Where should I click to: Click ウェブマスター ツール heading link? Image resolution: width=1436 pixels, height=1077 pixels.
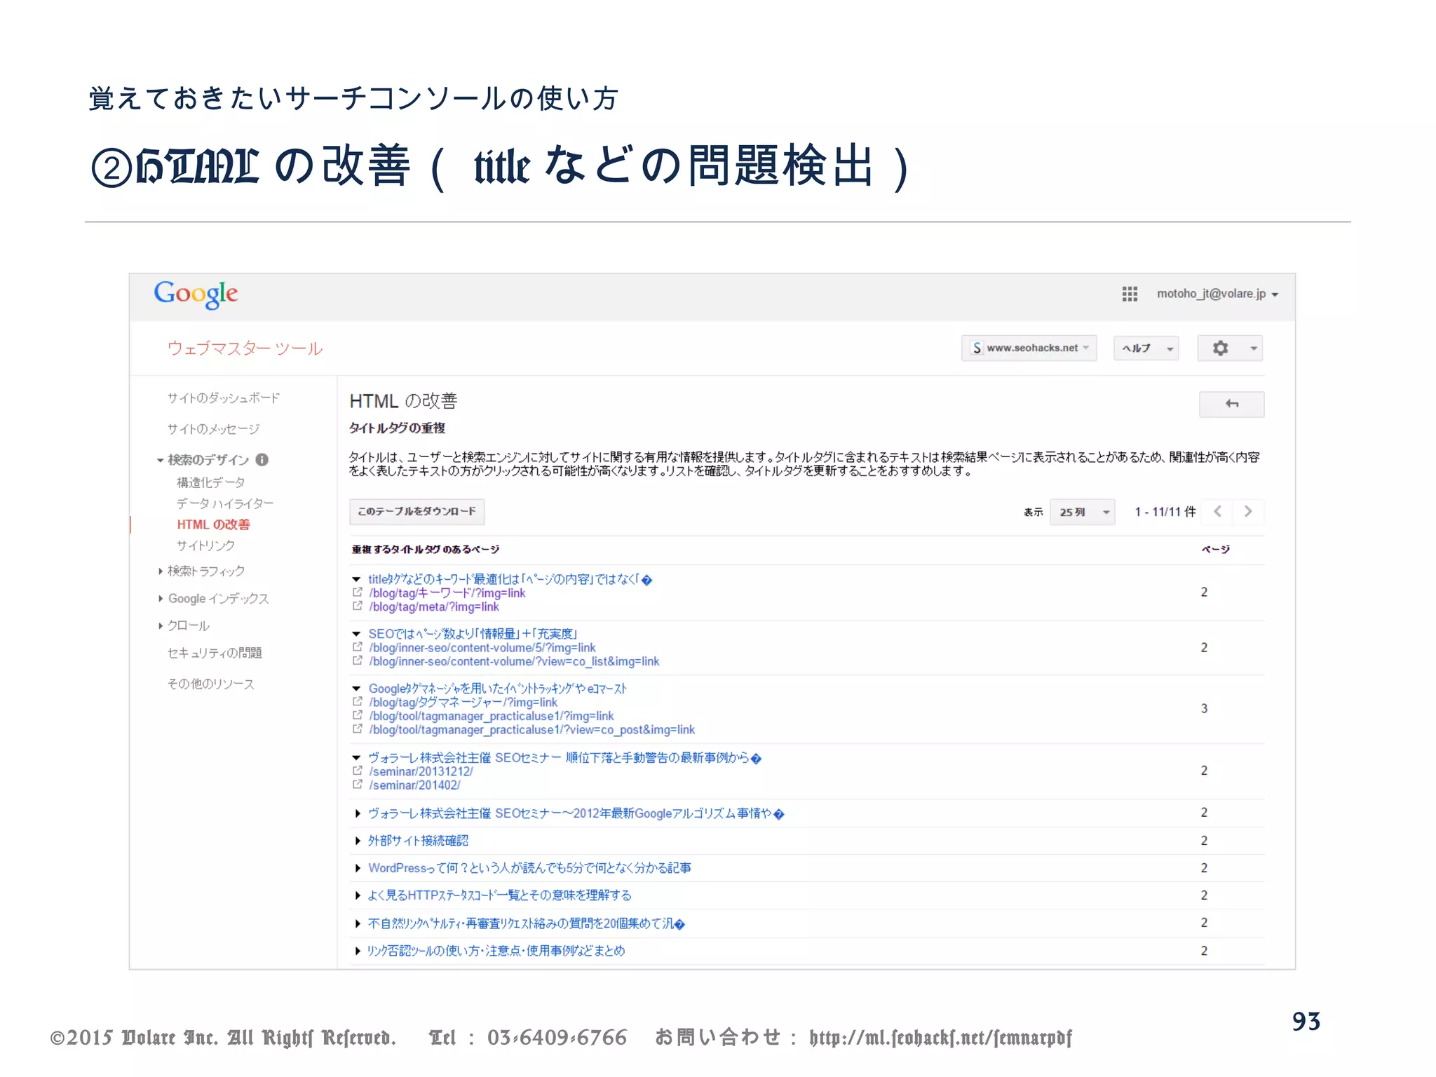coord(245,348)
